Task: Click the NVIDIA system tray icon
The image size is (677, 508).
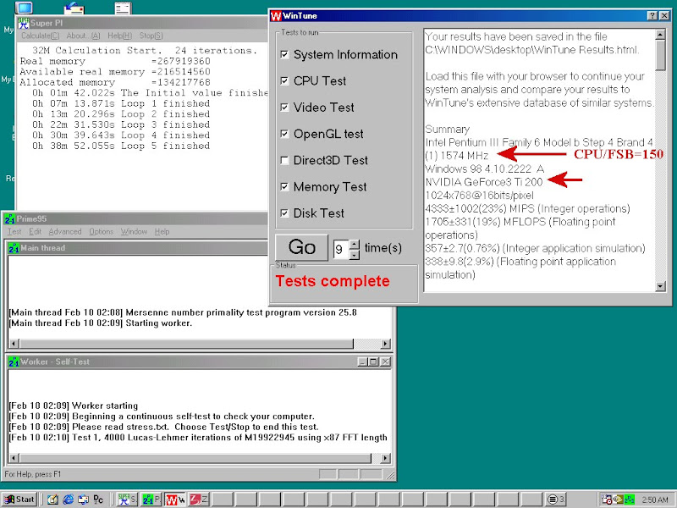Action: point(619,500)
